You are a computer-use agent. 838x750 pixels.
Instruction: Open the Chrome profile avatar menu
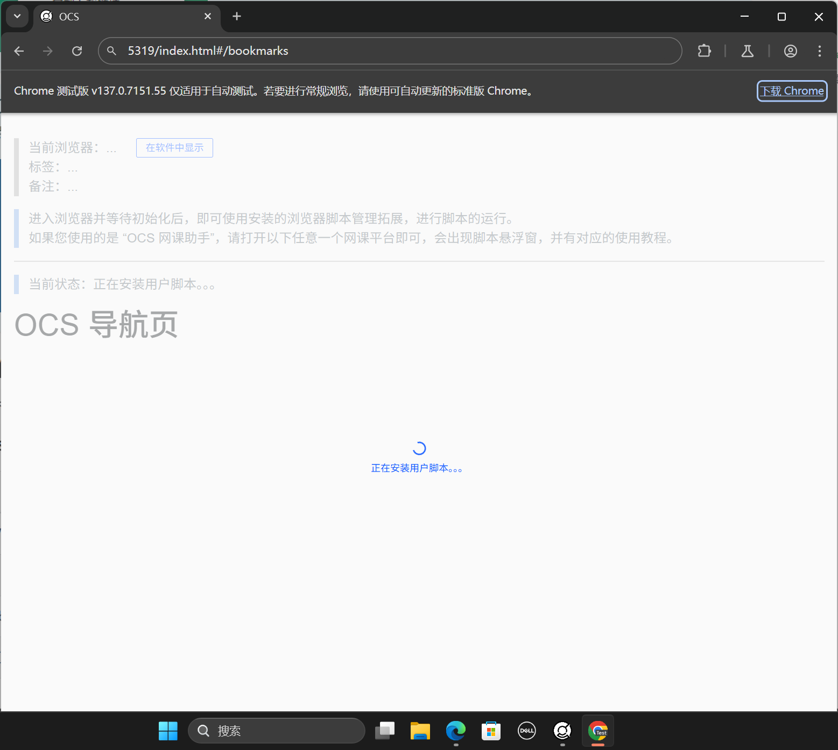[x=790, y=51]
